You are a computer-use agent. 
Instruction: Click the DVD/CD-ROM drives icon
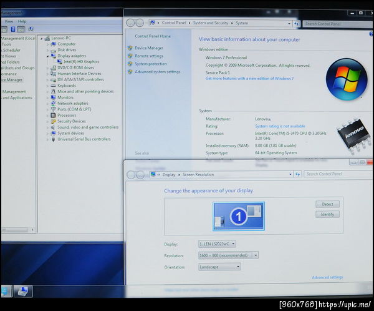[54, 67]
